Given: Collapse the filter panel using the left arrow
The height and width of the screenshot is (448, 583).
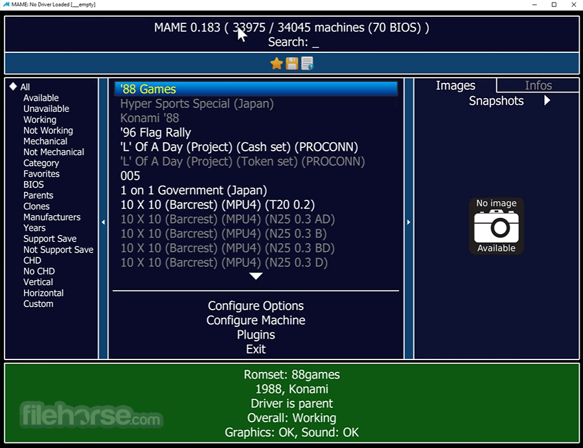Looking at the screenshot, I should click(x=103, y=222).
